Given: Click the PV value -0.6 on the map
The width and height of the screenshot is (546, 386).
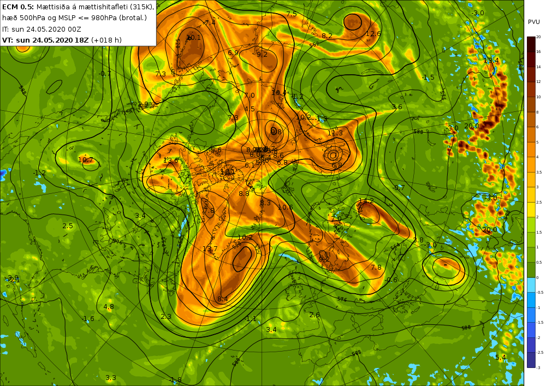Looking at the screenshot, I should point(391,280).
